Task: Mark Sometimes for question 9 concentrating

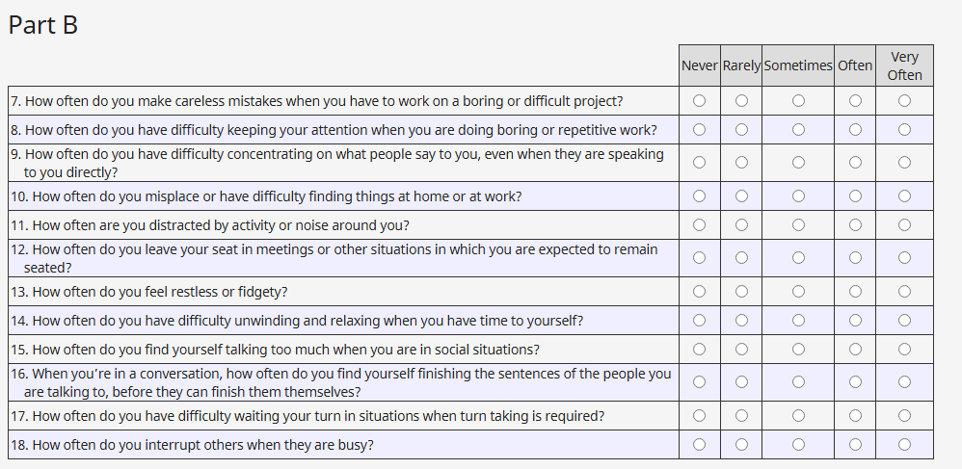Action: click(798, 163)
